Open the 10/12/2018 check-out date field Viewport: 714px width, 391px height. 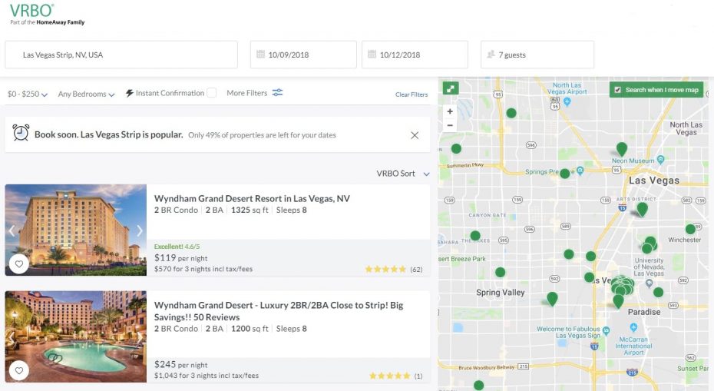click(415, 55)
